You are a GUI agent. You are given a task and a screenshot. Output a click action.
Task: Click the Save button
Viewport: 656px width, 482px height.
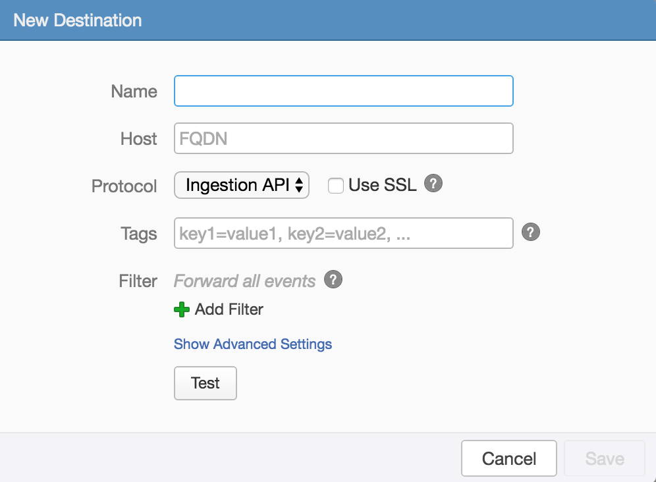point(605,458)
